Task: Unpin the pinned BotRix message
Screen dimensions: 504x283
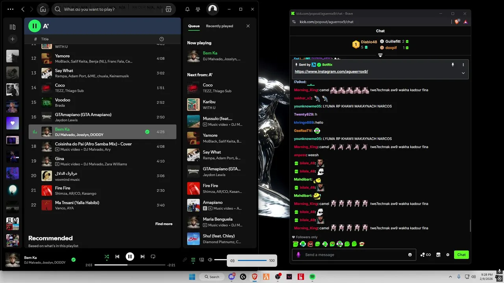Action: point(453,64)
